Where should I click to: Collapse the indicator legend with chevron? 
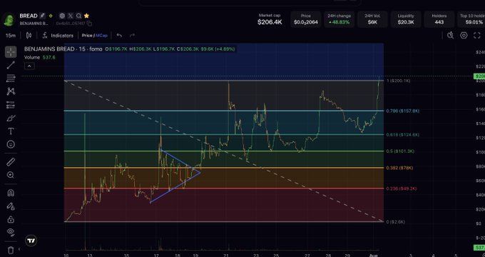pyautogui.click(x=29, y=66)
